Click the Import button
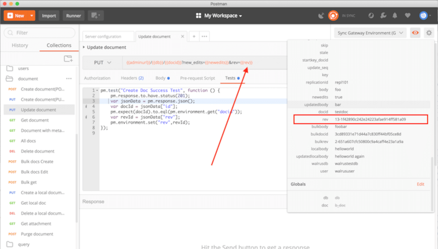 (49, 16)
